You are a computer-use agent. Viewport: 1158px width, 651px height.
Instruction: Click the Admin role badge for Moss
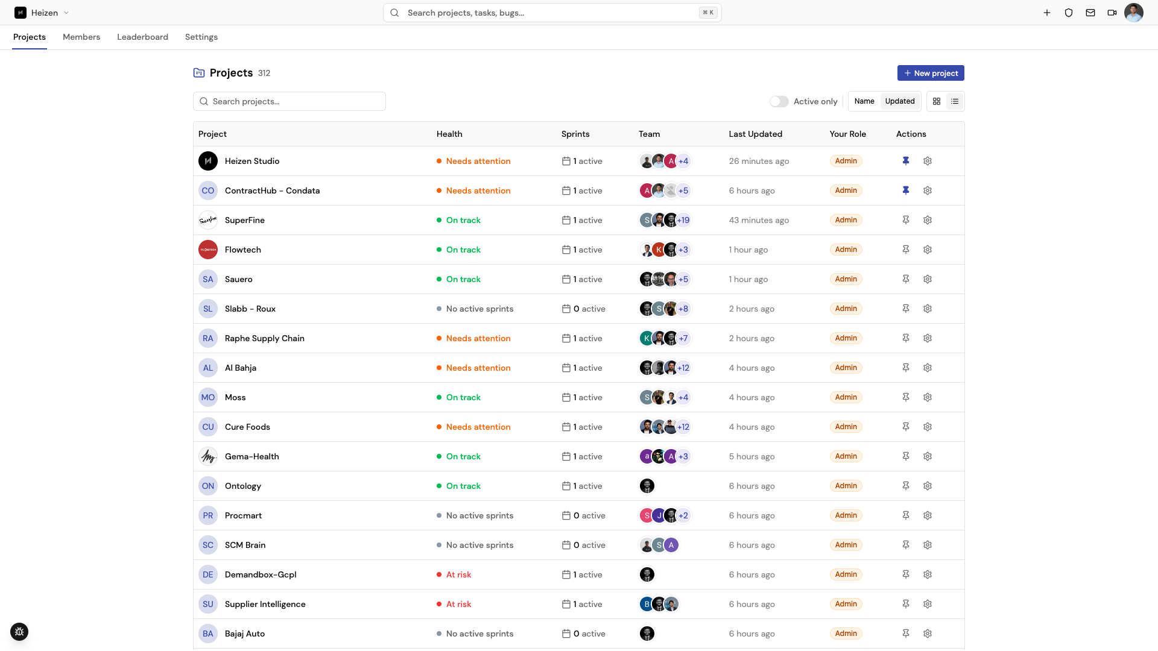pyautogui.click(x=846, y=397)
